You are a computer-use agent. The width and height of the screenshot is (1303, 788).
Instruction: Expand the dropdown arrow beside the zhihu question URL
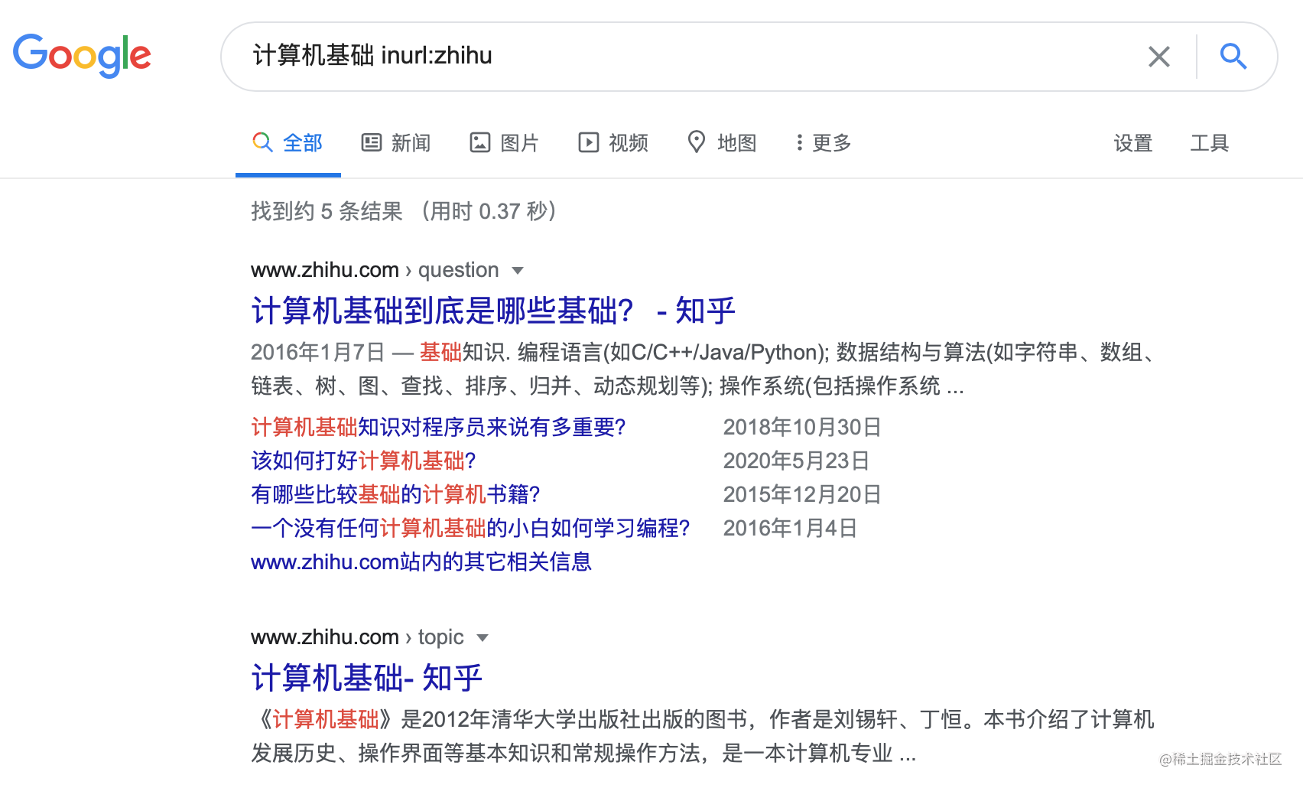click(518, 271)
